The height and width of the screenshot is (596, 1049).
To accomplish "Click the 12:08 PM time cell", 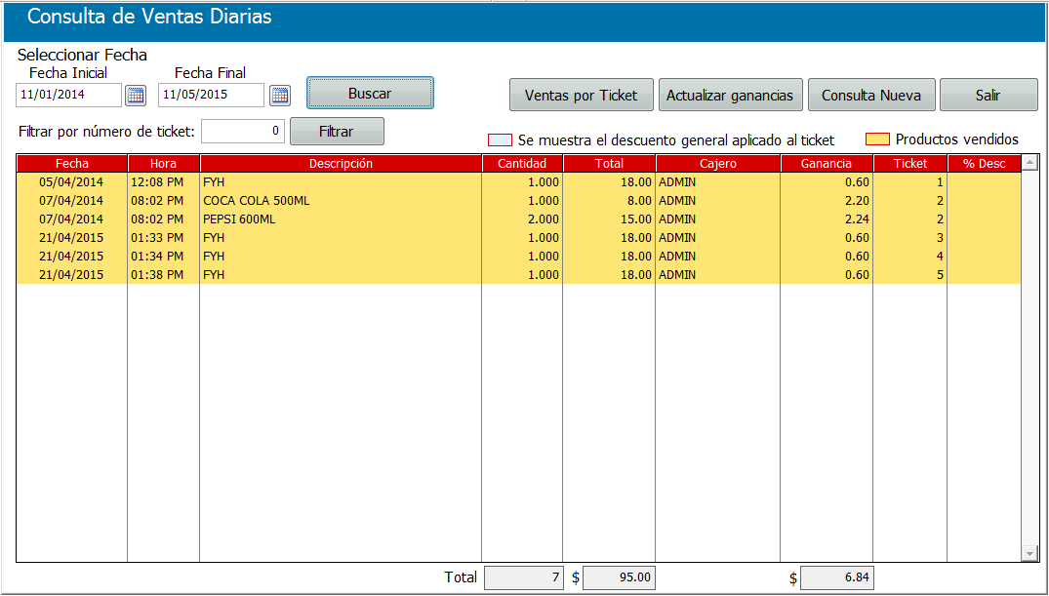I will (163, 182).
